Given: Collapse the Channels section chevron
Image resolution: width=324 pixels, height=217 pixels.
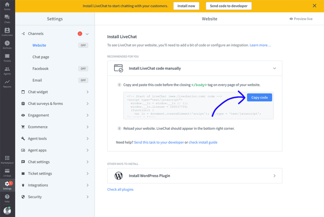Looking at the screenshot, I should (87, 34).
